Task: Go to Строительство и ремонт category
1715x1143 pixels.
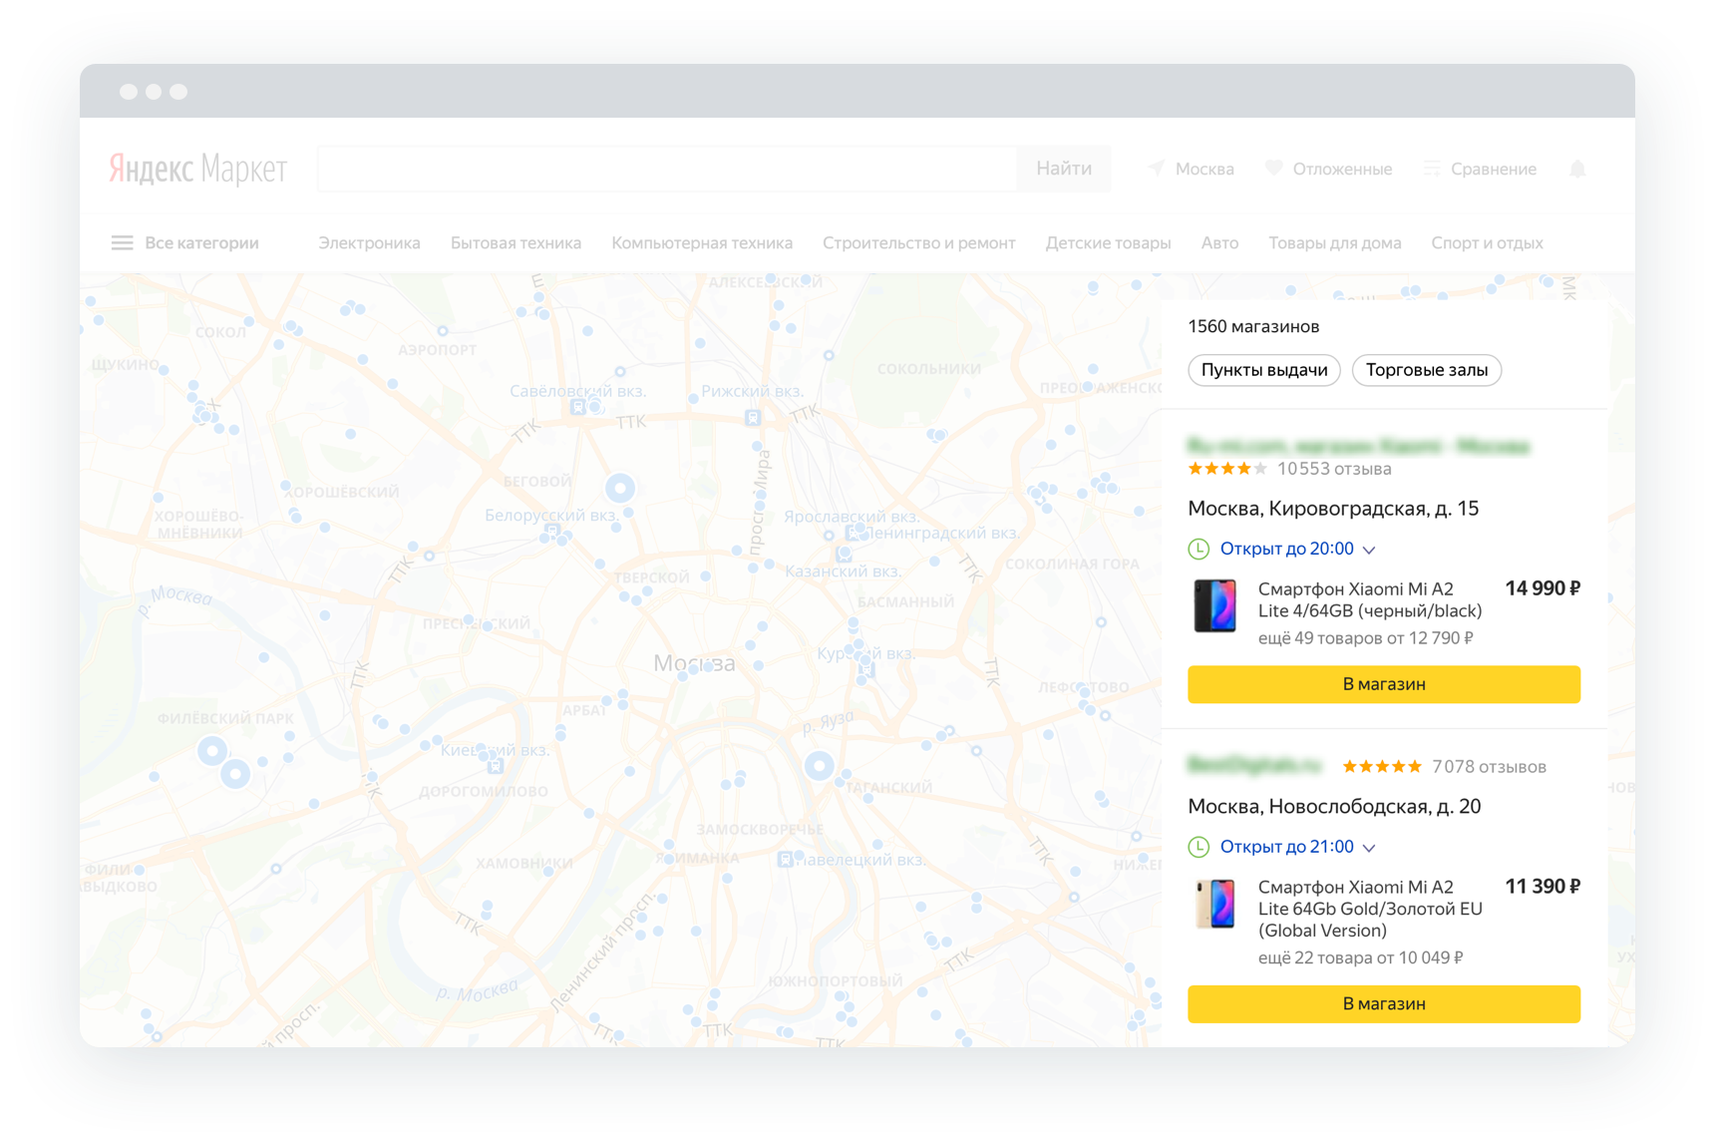Action: click(x=918, y=242)
